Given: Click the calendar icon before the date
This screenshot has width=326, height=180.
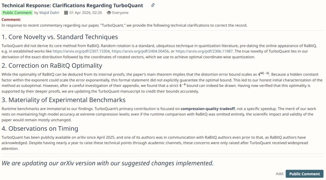Looking at the screenshot, I should tap(66, 13).
